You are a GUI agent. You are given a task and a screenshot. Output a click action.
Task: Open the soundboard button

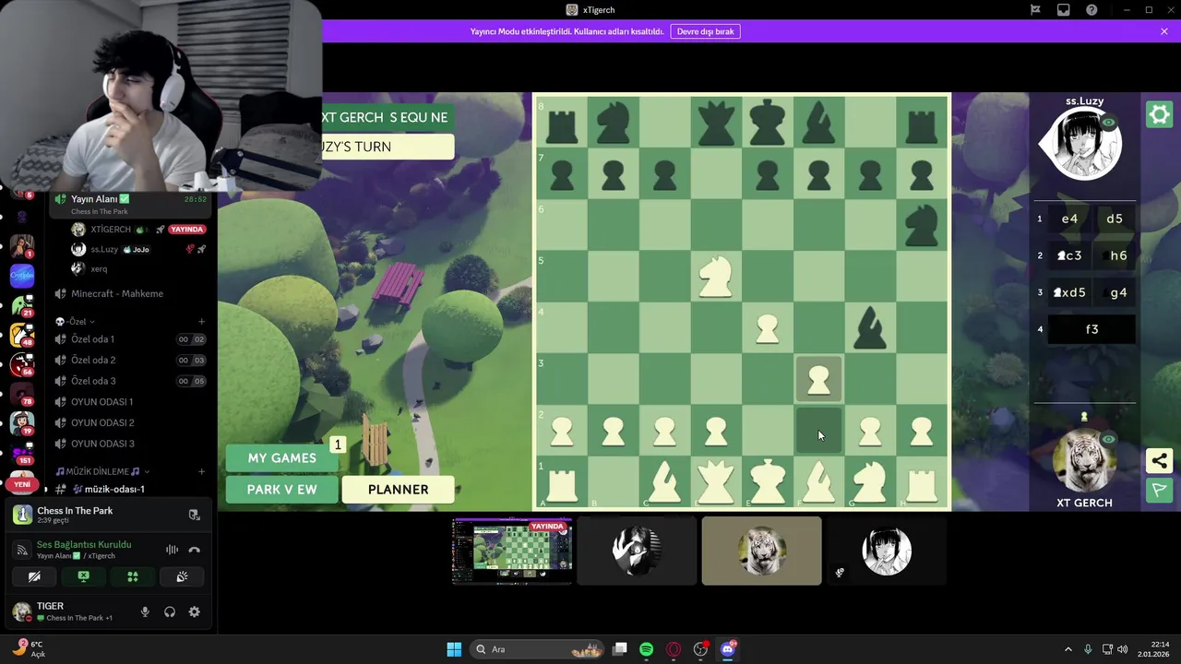(x=182, y=576)
